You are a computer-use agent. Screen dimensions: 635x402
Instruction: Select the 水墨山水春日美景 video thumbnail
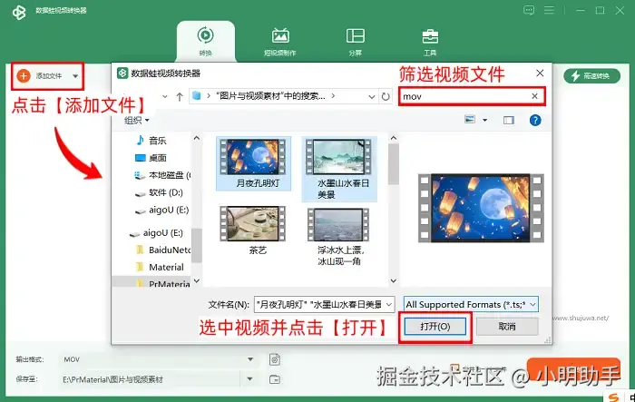pyautogui.click(x=339, y=169)
